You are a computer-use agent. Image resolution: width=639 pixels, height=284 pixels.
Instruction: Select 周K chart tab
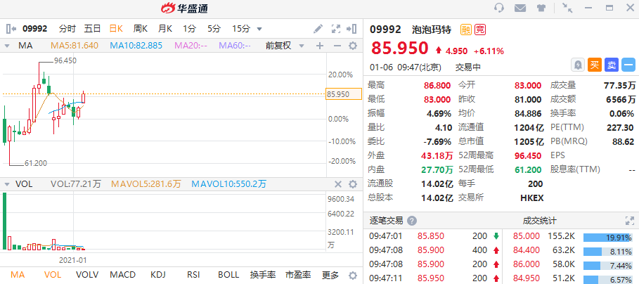point(141,29)
